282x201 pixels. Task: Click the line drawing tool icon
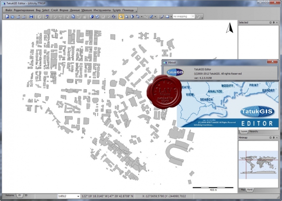tap(162, 17)
